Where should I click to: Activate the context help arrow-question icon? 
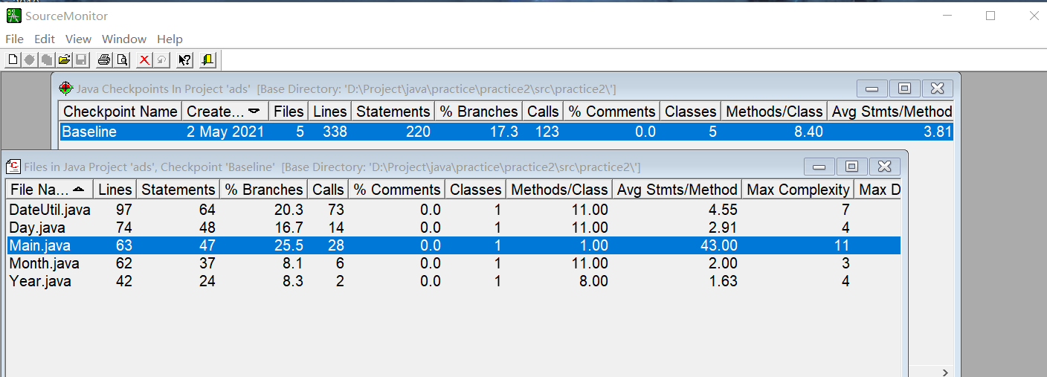pos(185,60)
